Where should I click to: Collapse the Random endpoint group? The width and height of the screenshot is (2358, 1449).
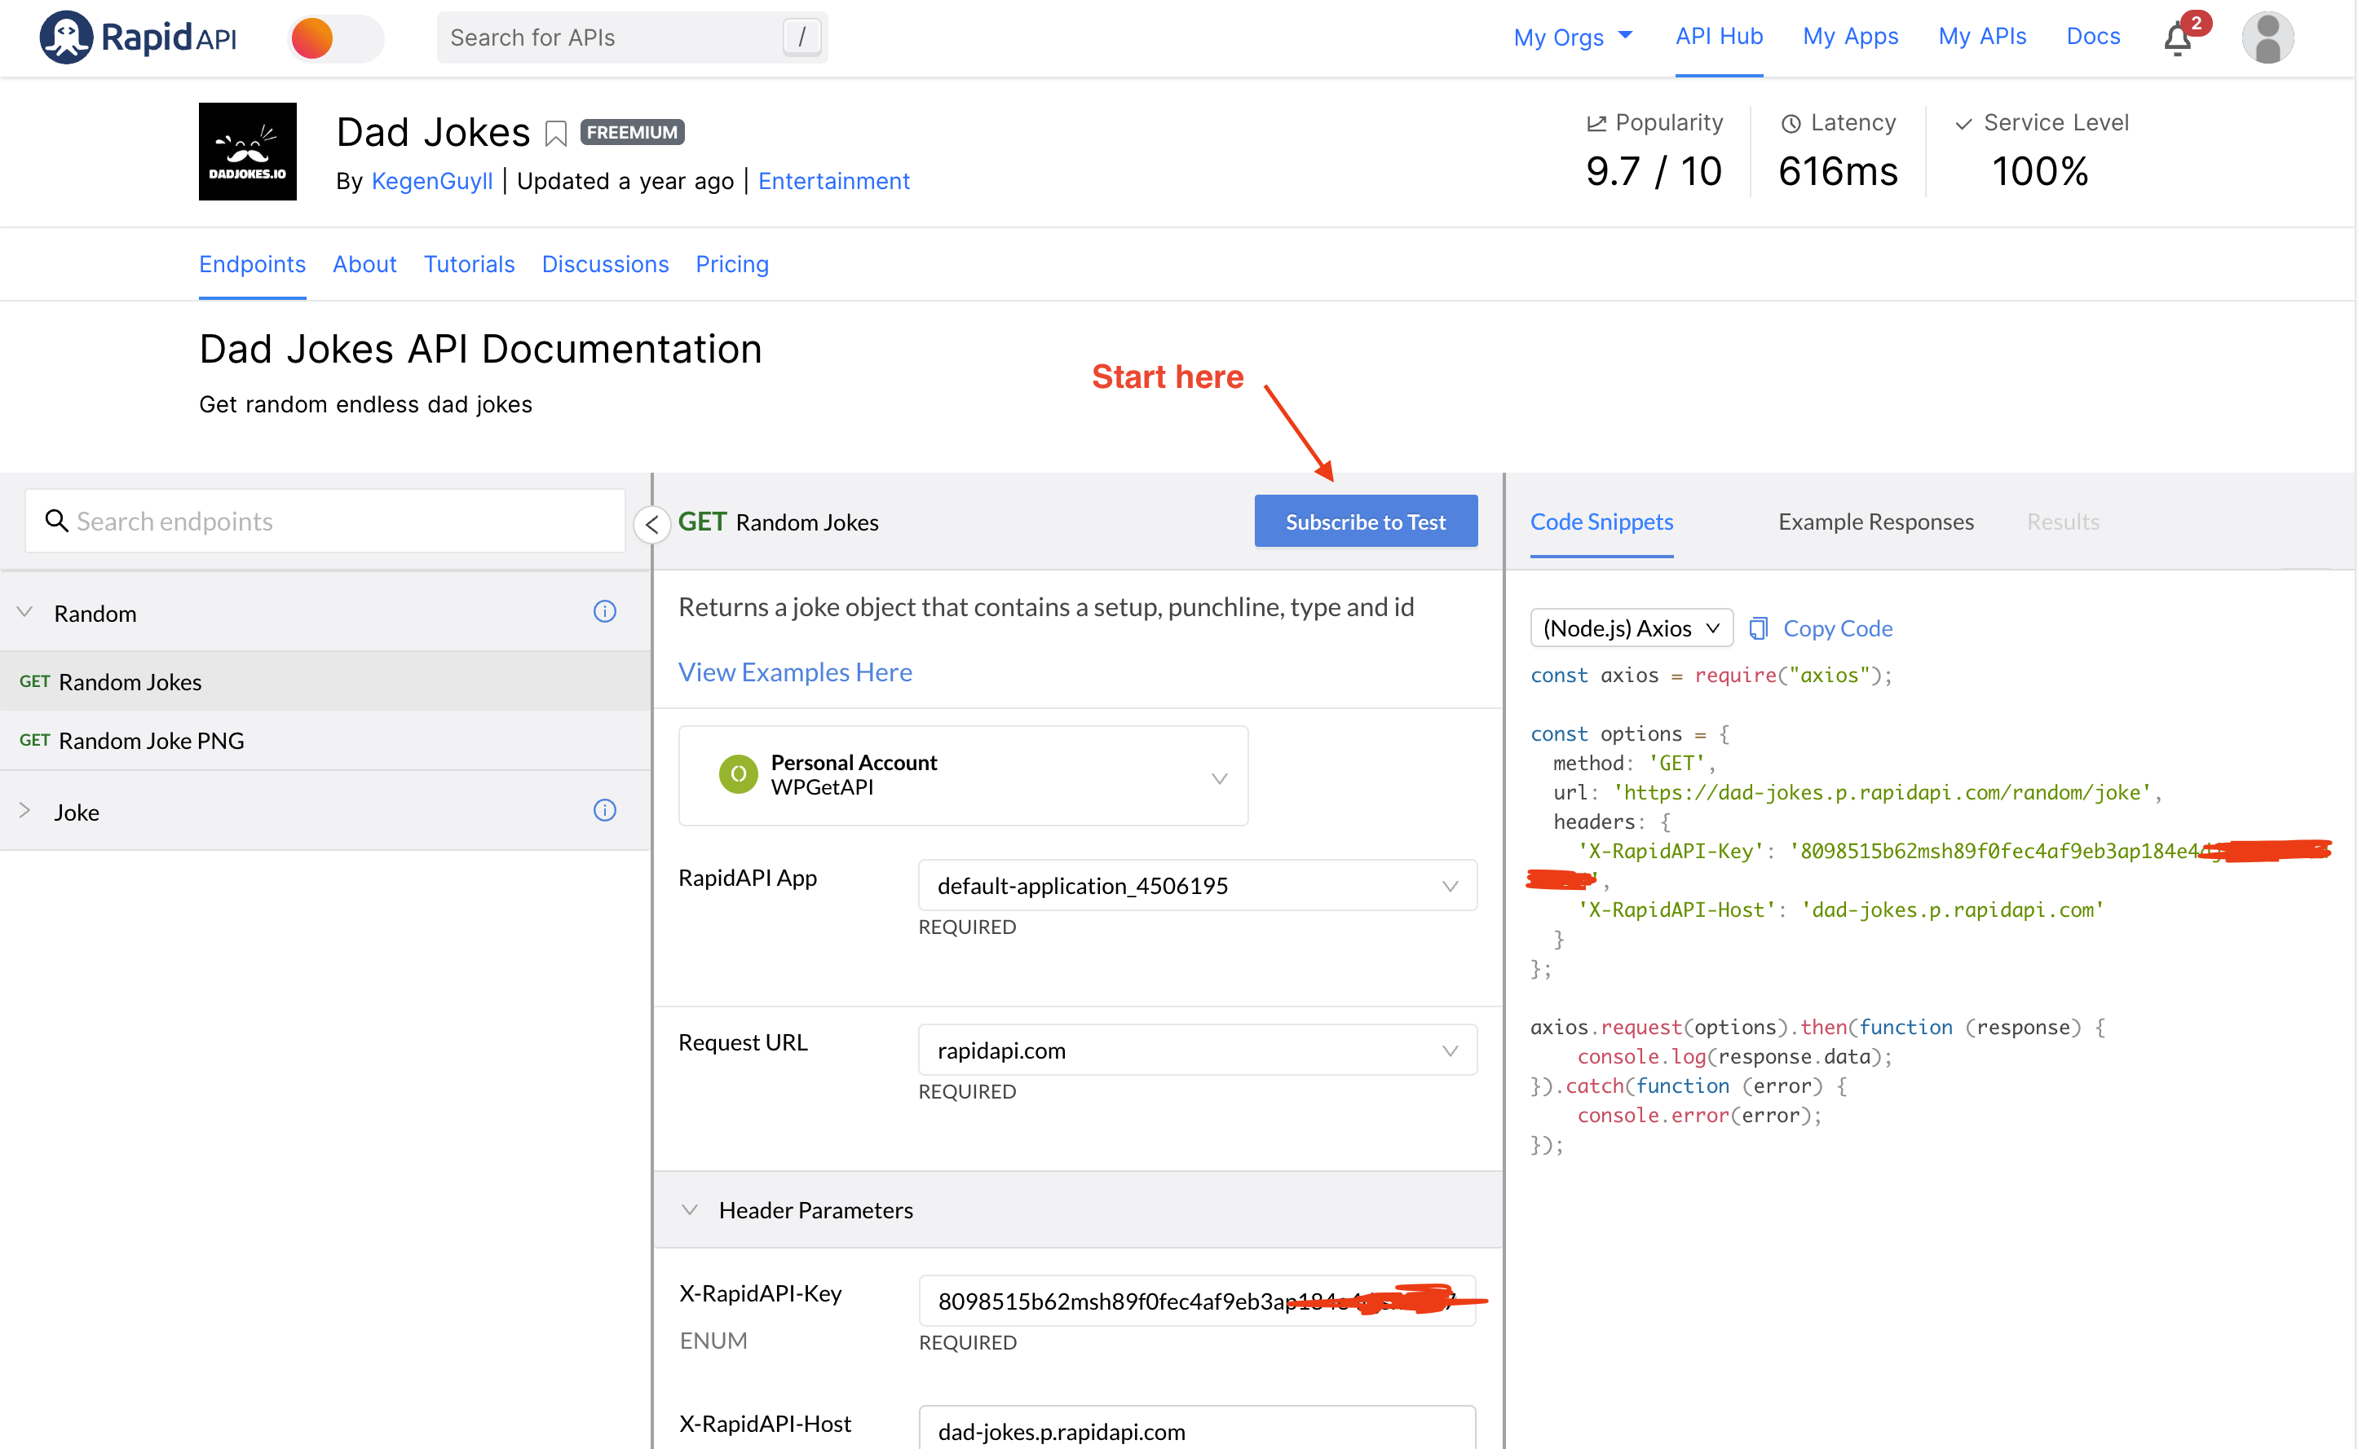pyautogui.click(x=25, y=612)
